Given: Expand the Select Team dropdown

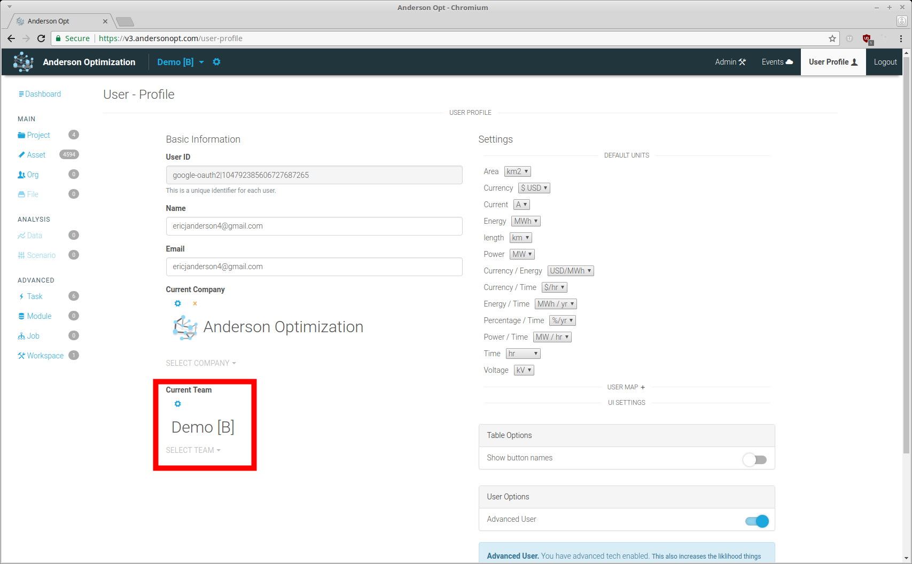Looking at the screenshot, I should coord(193,450).
